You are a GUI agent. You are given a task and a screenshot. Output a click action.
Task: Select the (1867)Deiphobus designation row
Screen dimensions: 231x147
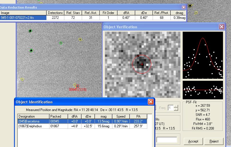82,126
